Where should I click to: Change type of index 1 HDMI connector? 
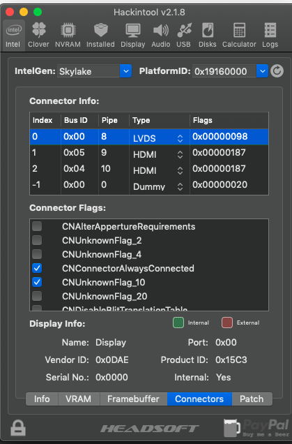tap(180, 154)
